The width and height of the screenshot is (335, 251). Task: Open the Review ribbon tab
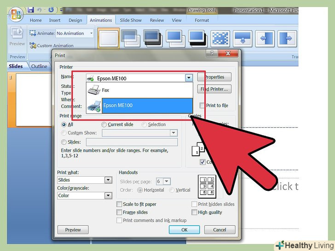click(x=157, y=20)
